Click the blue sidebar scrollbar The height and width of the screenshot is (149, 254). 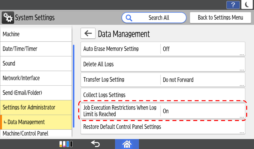[x=74, y=86]
